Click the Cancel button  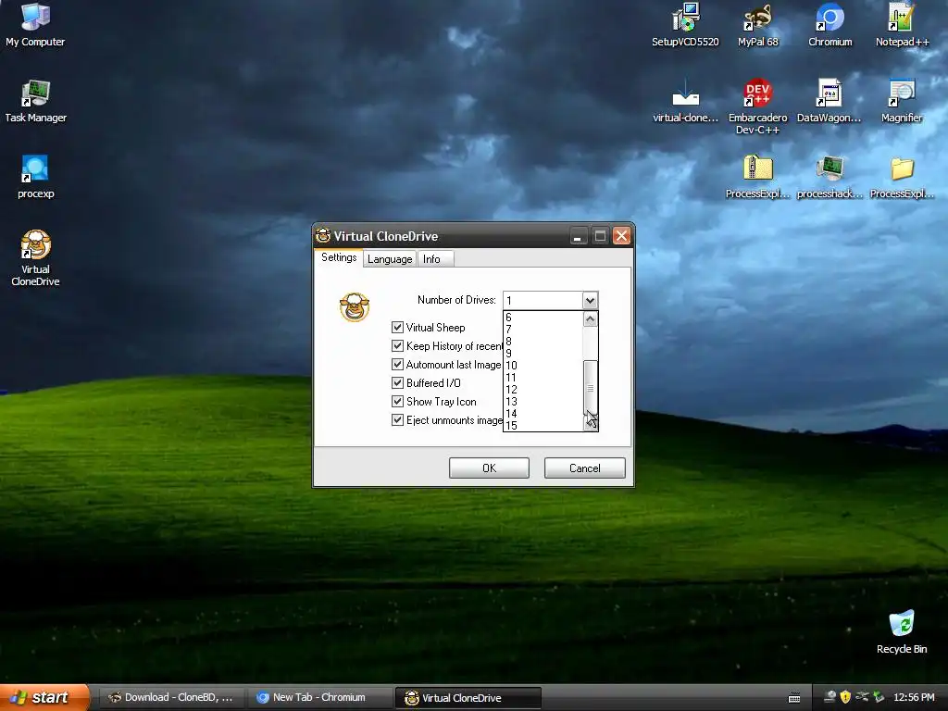point(585,468)
